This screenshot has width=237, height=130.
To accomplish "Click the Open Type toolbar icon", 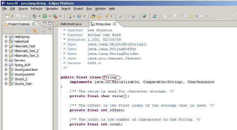I will point(93,16).
